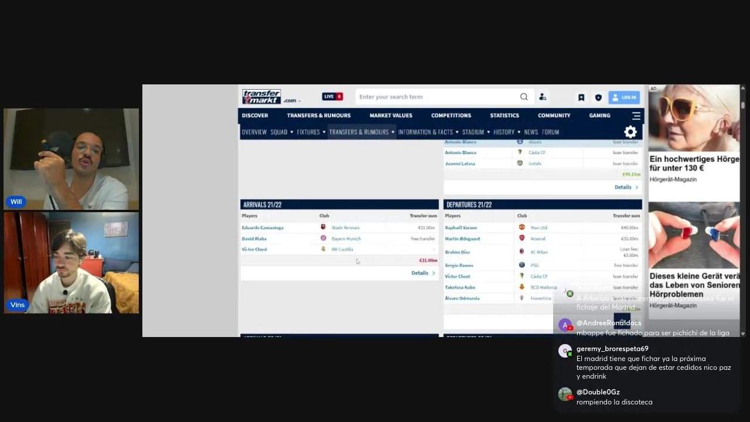Focus the search term input field
The height and width of the screenshot is (422, 750).
(x=437, y=97)
